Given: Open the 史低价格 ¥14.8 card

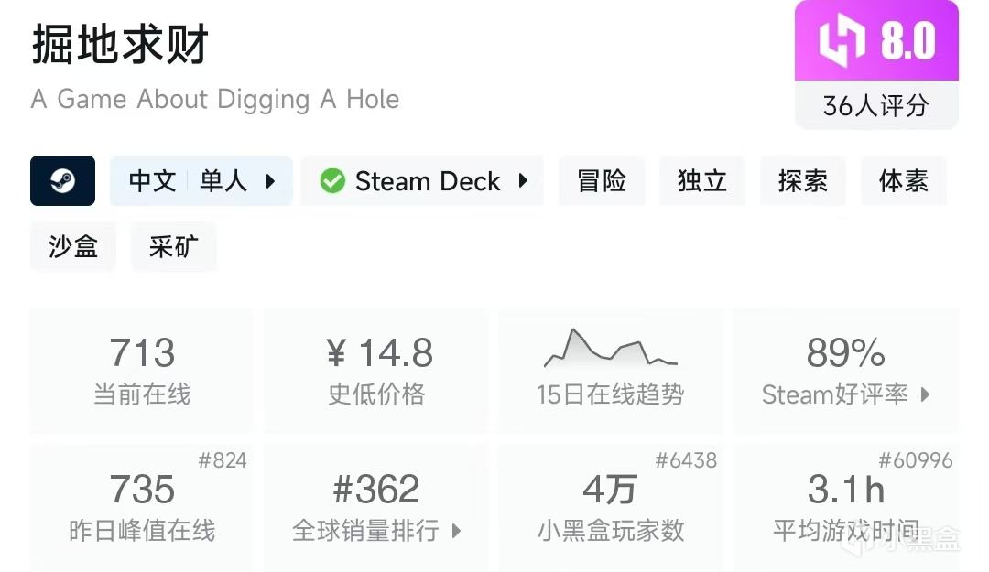Looking at the screenshot, I should coord(376,370).
